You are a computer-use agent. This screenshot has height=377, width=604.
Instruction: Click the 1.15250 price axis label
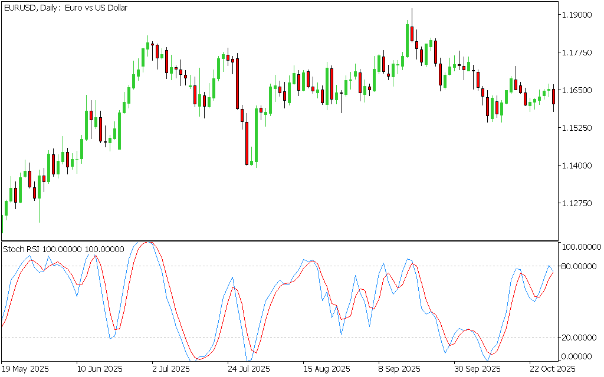[577, 128]
